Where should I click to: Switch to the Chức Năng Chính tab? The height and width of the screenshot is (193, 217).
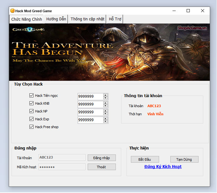pos(27,19)
